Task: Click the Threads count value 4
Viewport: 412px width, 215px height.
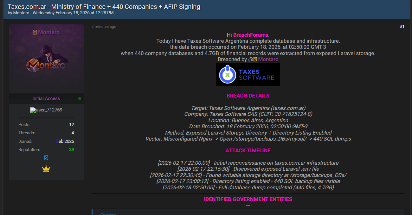Action: pos(73,133)
